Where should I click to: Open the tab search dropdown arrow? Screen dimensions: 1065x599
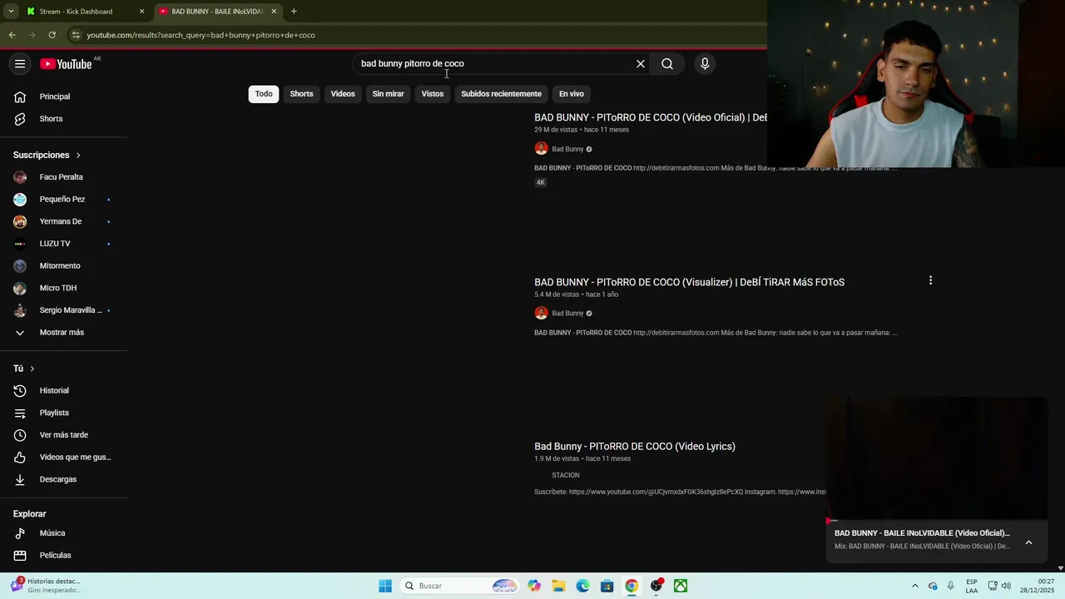(x=10, y=12)
